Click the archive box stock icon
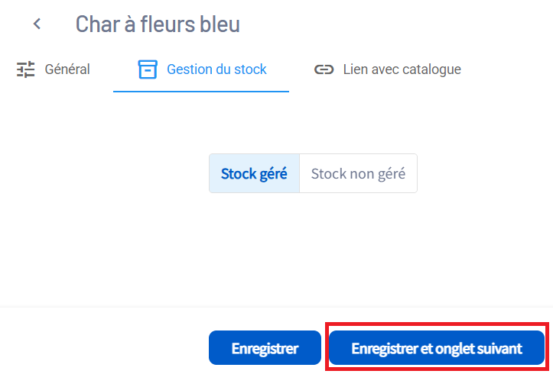553x374 pixels. point(147,69)
